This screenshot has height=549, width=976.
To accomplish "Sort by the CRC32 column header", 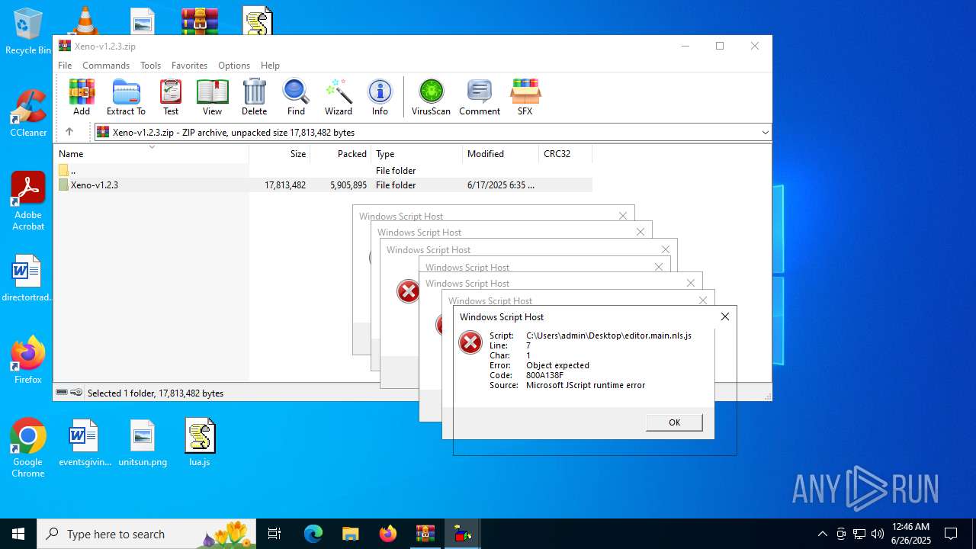I will pos(565,154).
